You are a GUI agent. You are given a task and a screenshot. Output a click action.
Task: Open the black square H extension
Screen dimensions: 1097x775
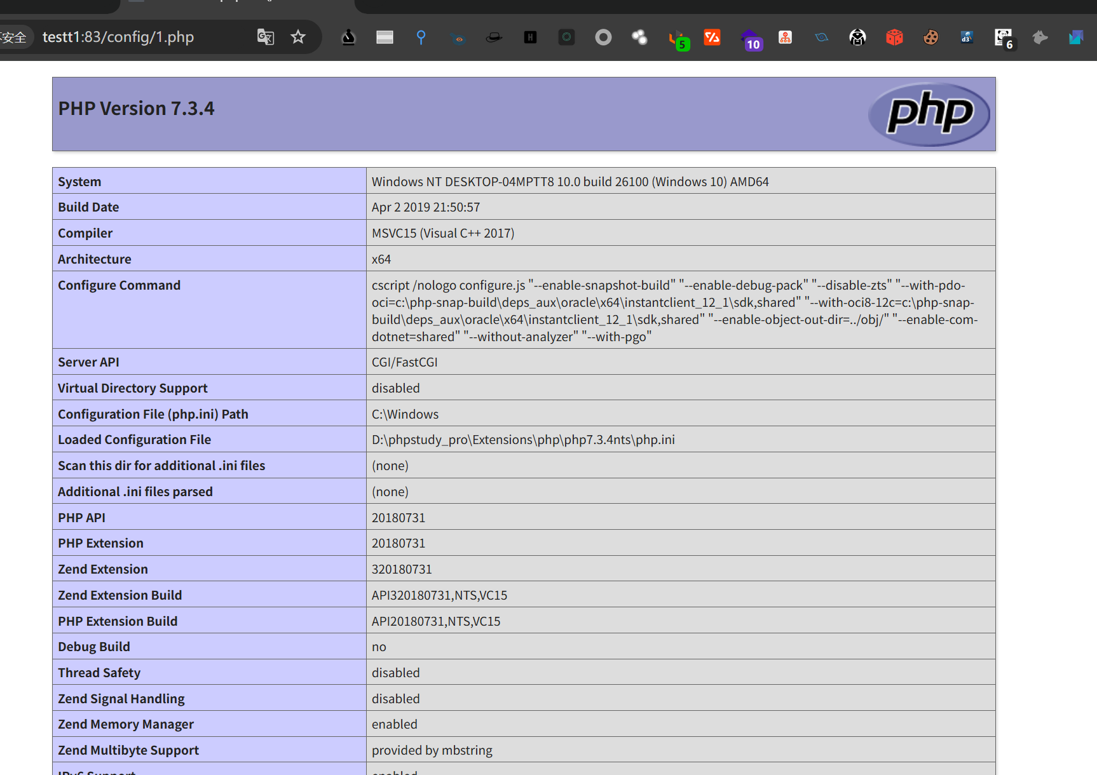(530, 37)
